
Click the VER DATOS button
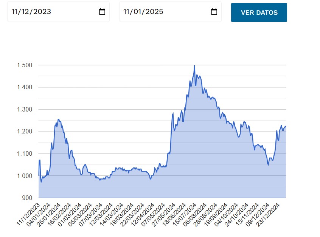coord(259,12)
